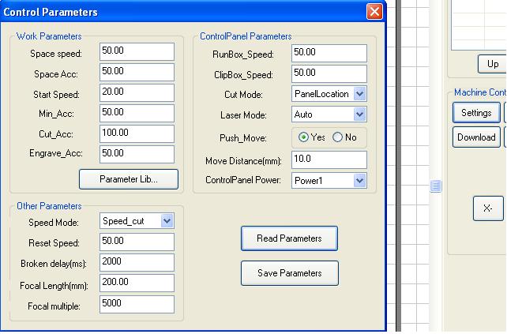Screen dimensions: 507x334
Task: Click the Move Distance(mm) field
Action: pyautogui.click(x=329, y=159)
